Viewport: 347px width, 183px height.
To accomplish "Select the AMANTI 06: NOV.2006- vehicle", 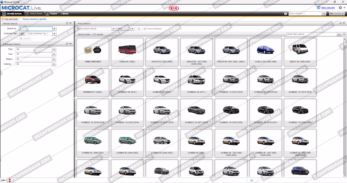I will (x=231, y=52).
